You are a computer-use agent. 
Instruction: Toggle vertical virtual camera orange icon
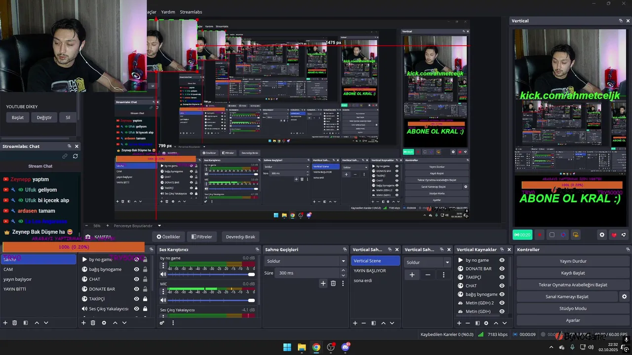(x=576, y=235)
